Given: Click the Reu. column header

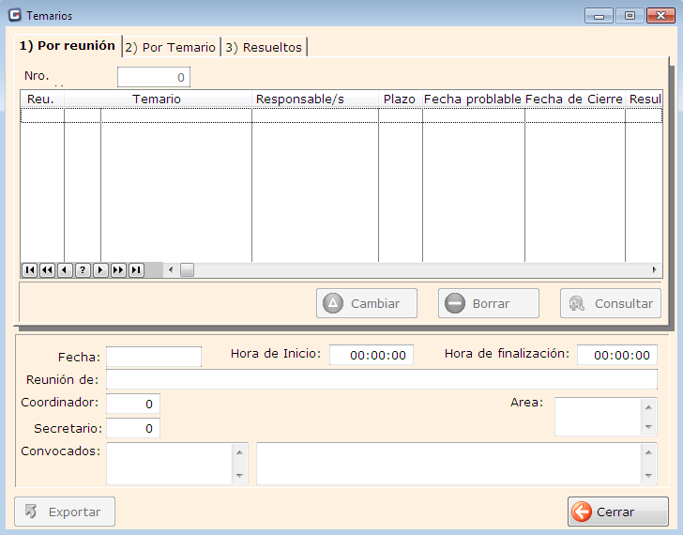Looking at the screenshot, I should tap(42, 99).
